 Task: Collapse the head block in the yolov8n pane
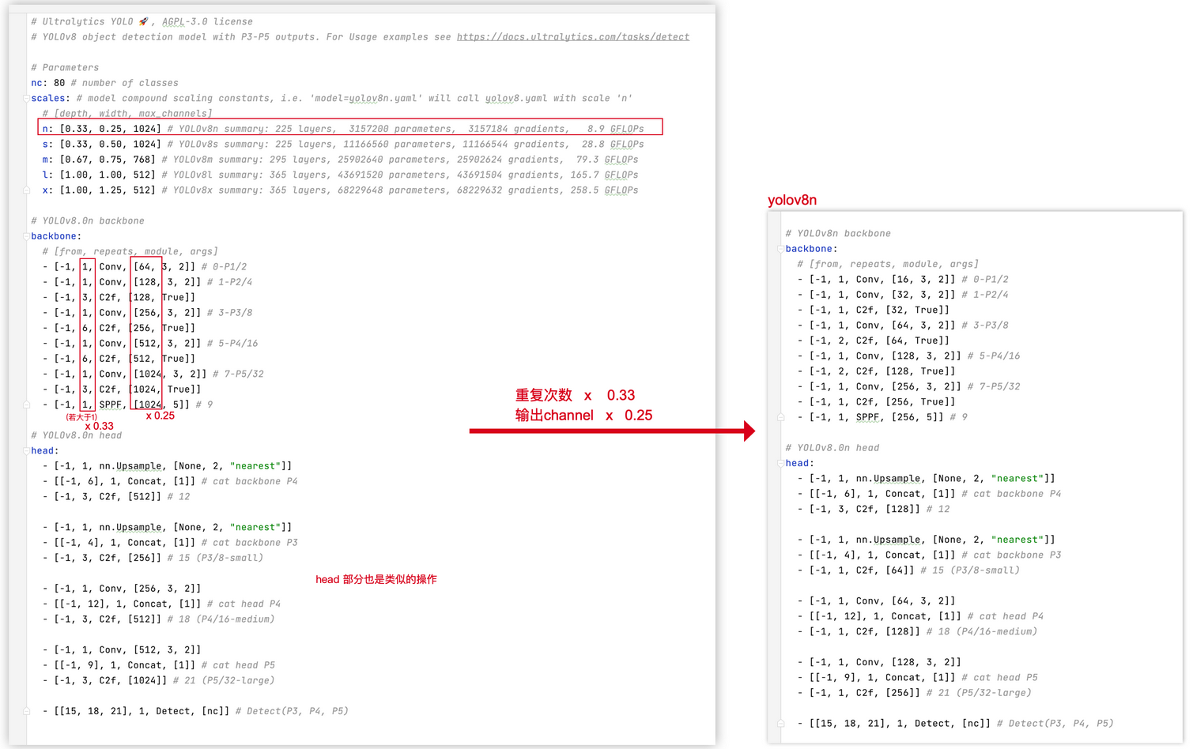[x=780, y=464]
